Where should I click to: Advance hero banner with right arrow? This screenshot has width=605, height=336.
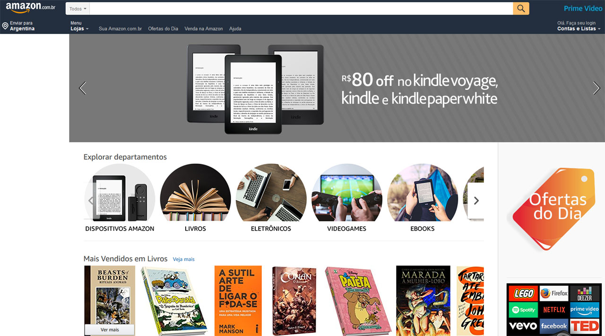[596, 88]
